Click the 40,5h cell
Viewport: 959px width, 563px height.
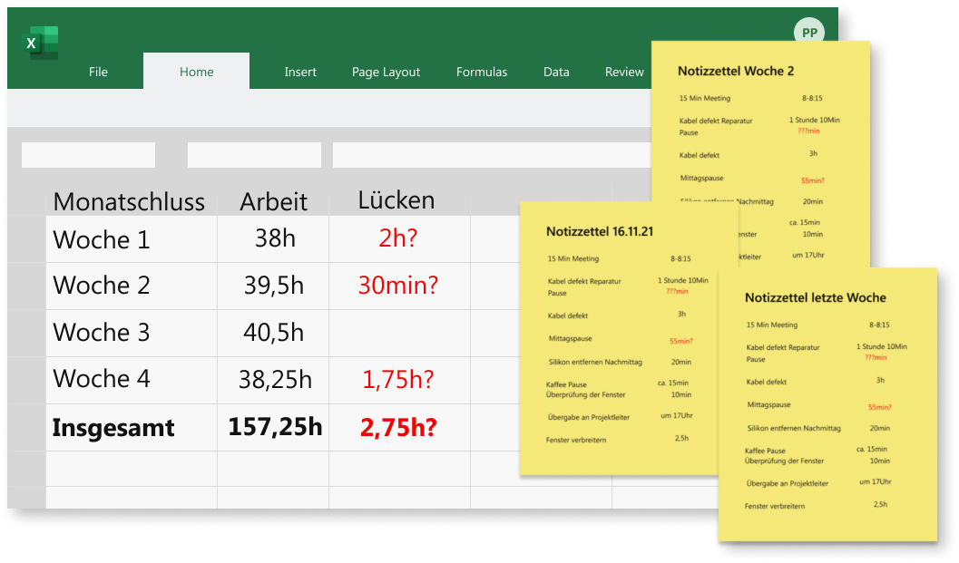(273, 333)
